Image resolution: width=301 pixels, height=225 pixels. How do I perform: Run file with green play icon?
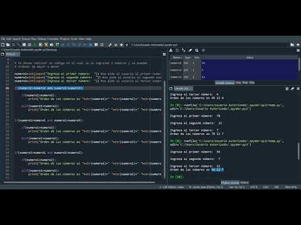click(35, 45)
